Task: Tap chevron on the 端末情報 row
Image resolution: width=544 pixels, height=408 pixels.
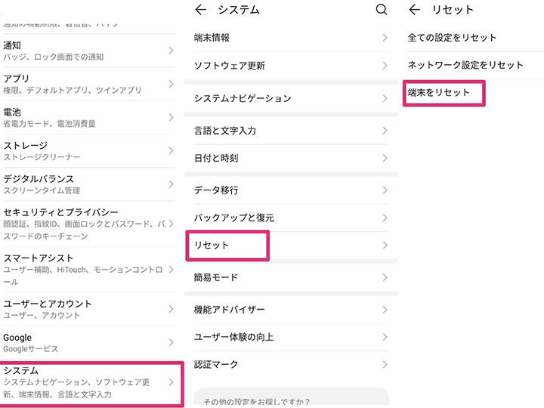Action: click(x=385, y=38)
